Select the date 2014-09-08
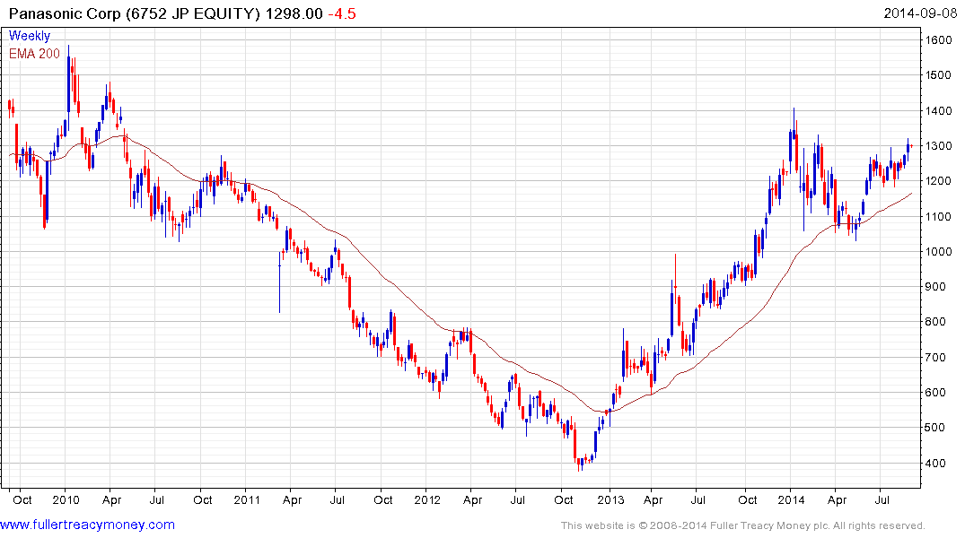Image resolution: width=965 pixels, height=538 pixels. point(920,13)
